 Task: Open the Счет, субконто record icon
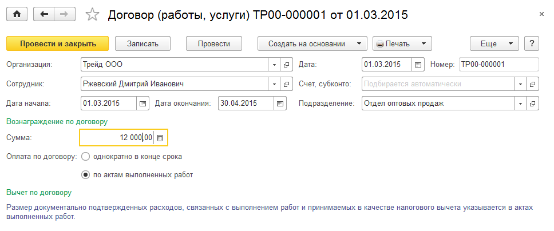(533, 84)
